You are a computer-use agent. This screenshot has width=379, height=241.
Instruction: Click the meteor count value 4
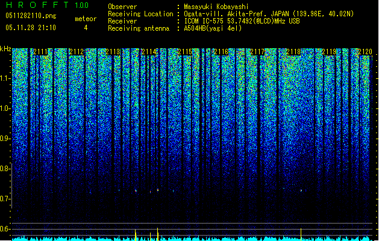pyautogui.click(x=86, y=28)
